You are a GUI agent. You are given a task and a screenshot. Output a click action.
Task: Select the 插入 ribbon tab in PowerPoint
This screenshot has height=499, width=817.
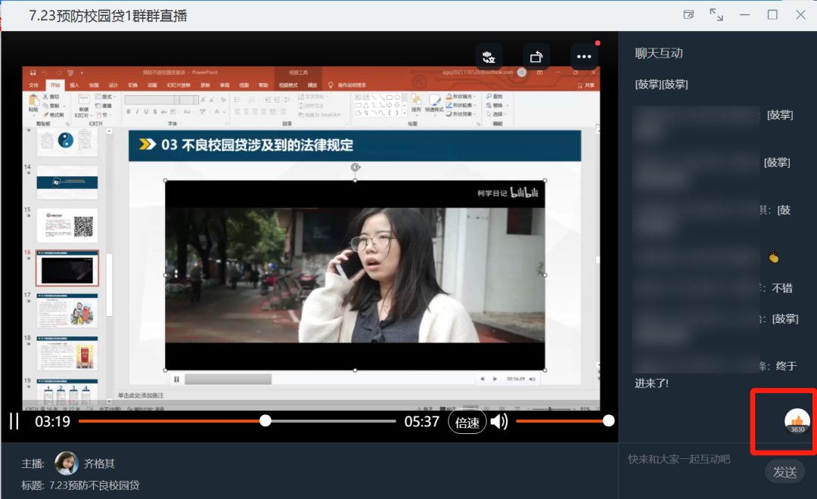point(74,85)
